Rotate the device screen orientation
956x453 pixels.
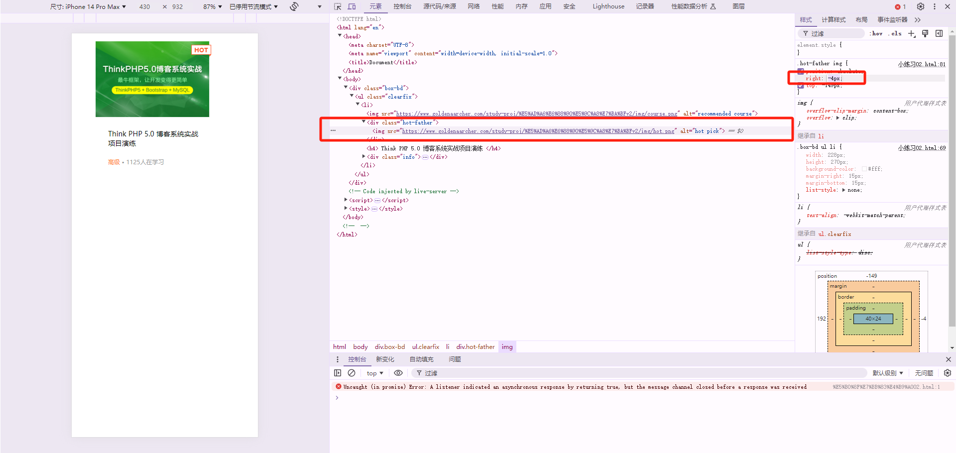[294, 6]
